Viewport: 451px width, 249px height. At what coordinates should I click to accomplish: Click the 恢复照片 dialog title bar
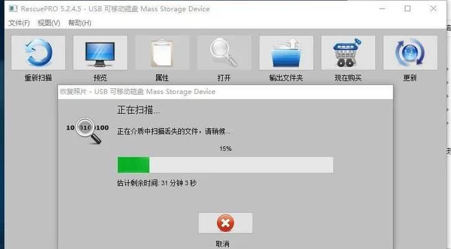pos(225,92)
